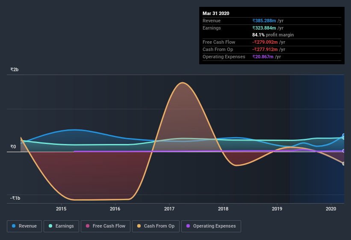351x240 pixels.
Task: Click the ₹323.884m earnings value
Action: (264, 28)
